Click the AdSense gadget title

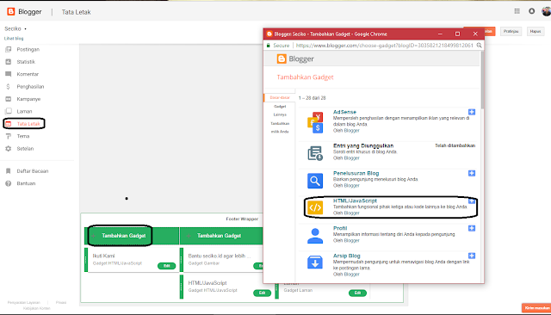[x=344, y=112]
